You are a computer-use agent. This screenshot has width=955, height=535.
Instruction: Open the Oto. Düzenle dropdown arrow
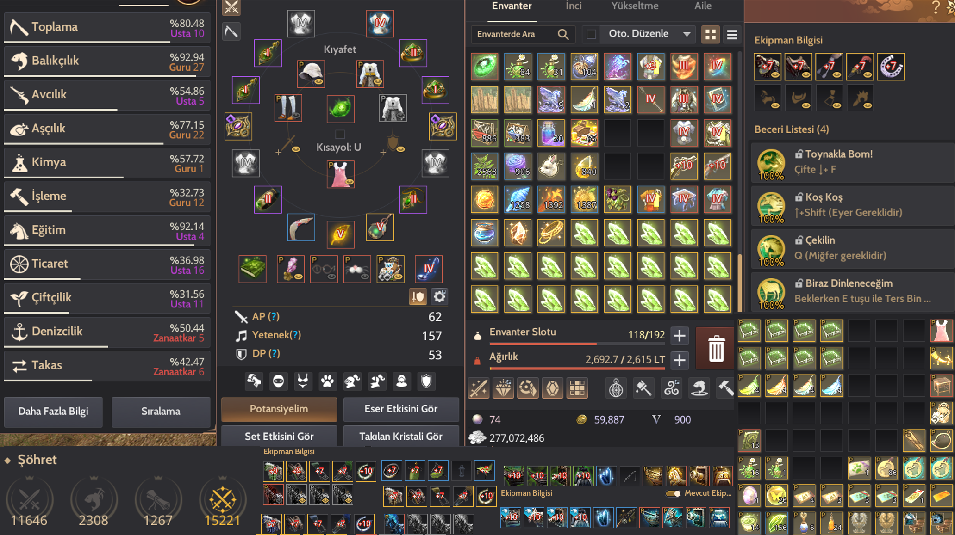687,34
